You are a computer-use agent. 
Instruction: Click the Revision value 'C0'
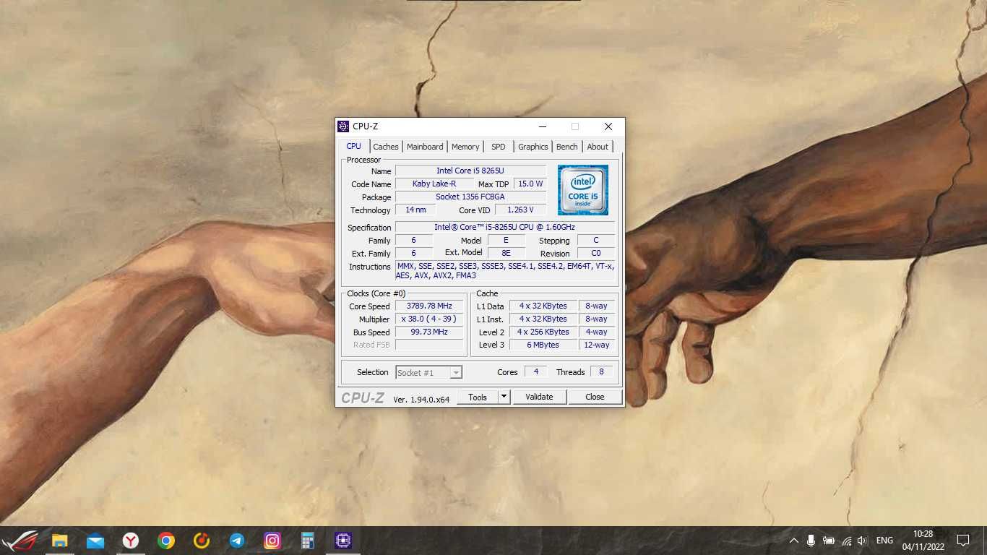pyautogui.click(x=596, y=253)
